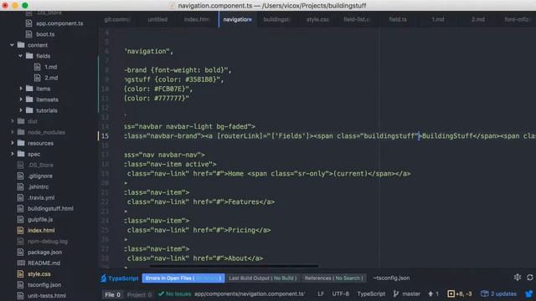The image size is (536, 301).
Task: Open README.md file
Action: tap(44, 263)
